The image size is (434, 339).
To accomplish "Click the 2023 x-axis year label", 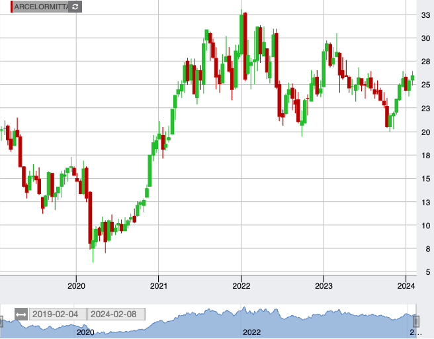I will [x=324, y=286].
